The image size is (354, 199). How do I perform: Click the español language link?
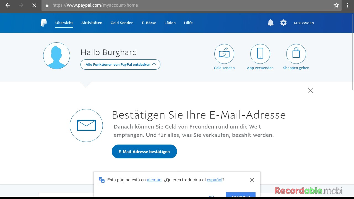click(x=215, y=180)
